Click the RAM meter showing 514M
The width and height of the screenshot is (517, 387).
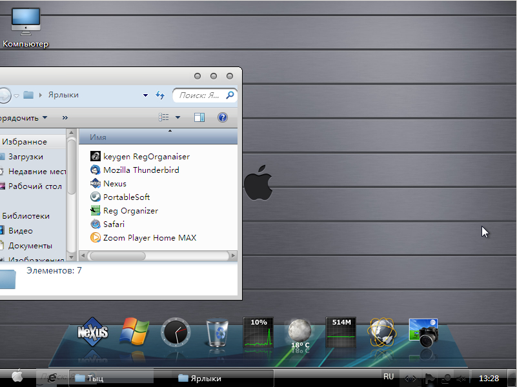coord(341,333)
